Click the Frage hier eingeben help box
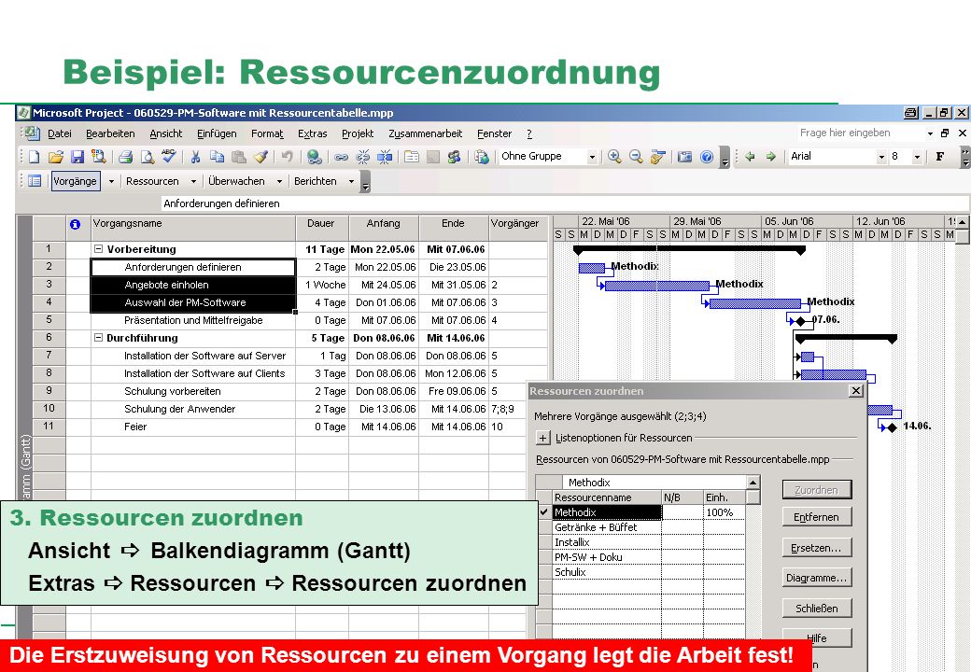 (x=861, y=133)
